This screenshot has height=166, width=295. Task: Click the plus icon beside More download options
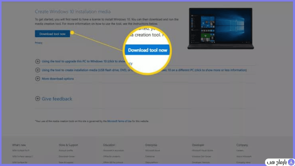point(38,79)
